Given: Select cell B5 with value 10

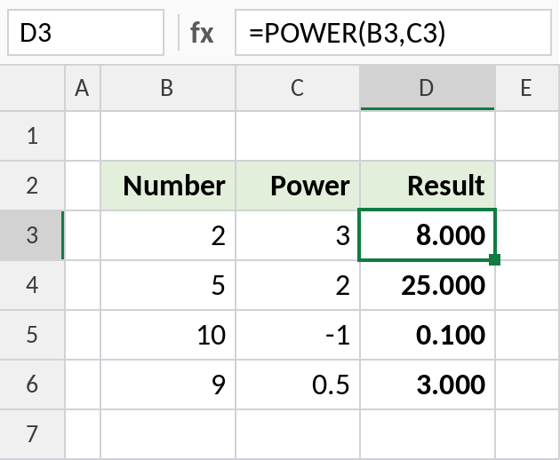Looking at the screenshot, I should (168, 335).
